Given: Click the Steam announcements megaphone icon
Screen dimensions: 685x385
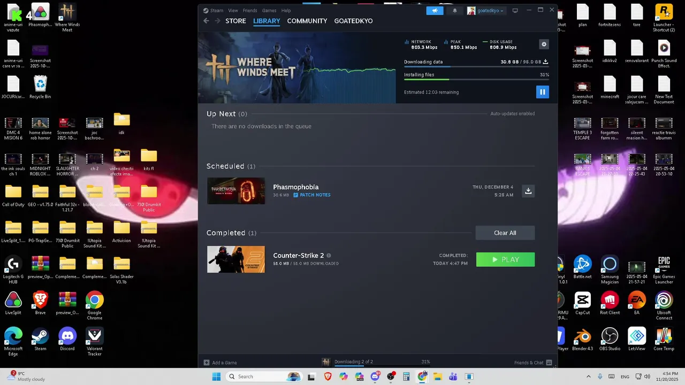Looking at the screenshot, I should pos(435,11).
